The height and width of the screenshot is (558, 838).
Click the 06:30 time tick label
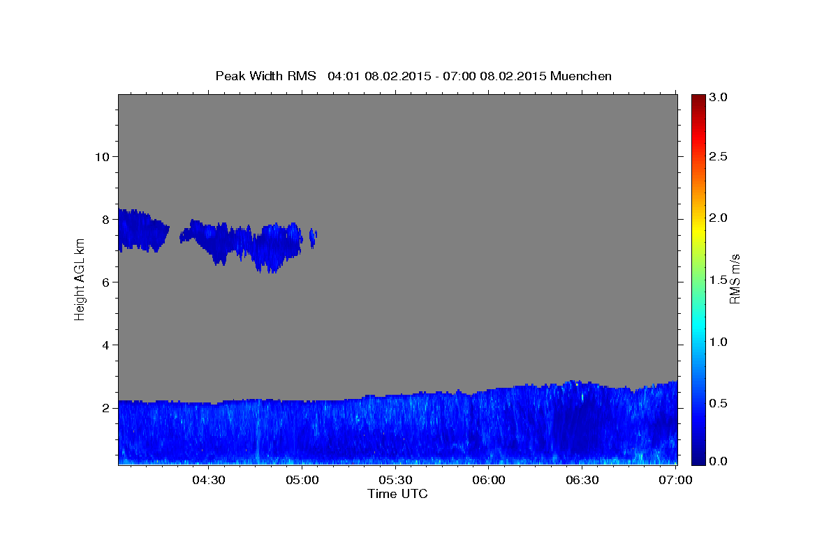[x=582, y=480]
